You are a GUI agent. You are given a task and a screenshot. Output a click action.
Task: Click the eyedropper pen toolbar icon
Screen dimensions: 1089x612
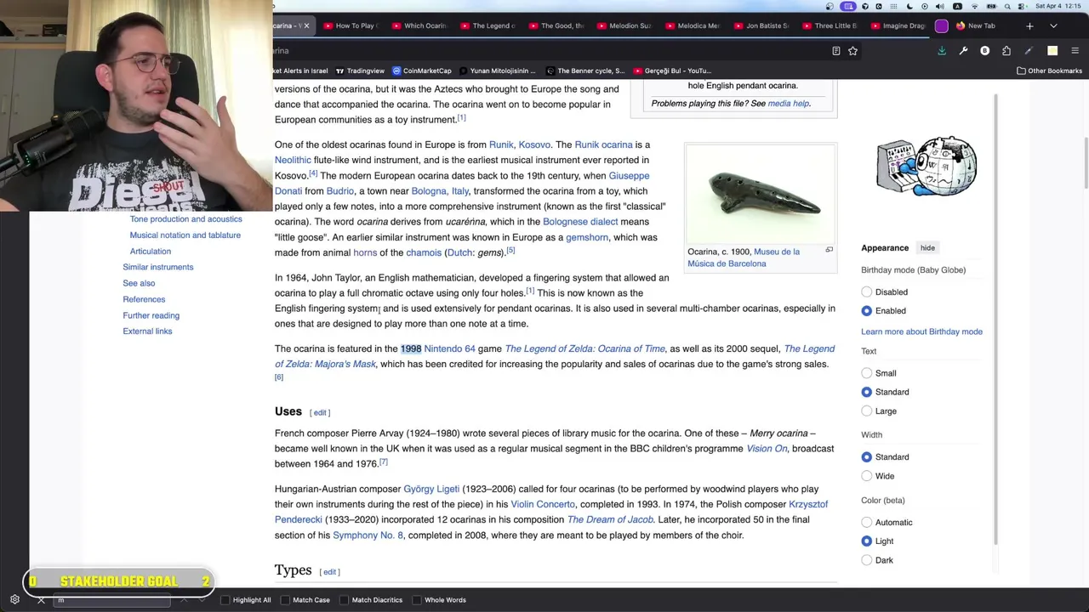(x=1029, y=51)
